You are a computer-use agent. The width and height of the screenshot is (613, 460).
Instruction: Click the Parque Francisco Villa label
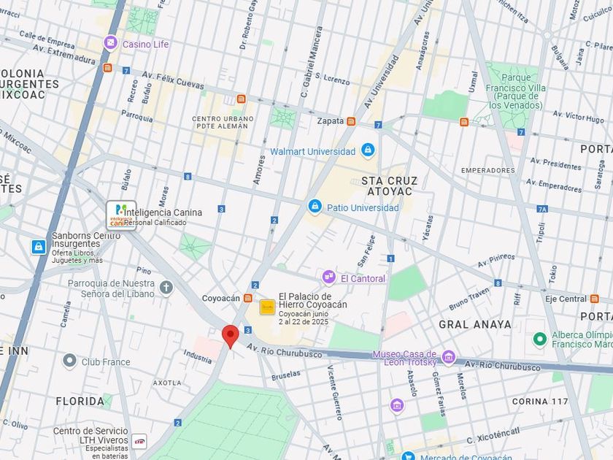pyautogui.click(x=516, y=91)
